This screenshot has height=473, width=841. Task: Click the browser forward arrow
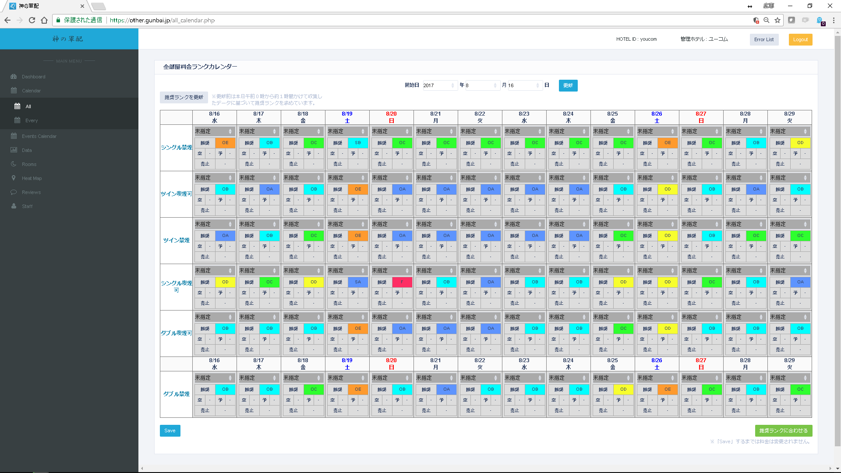click(x=20, y=20)
